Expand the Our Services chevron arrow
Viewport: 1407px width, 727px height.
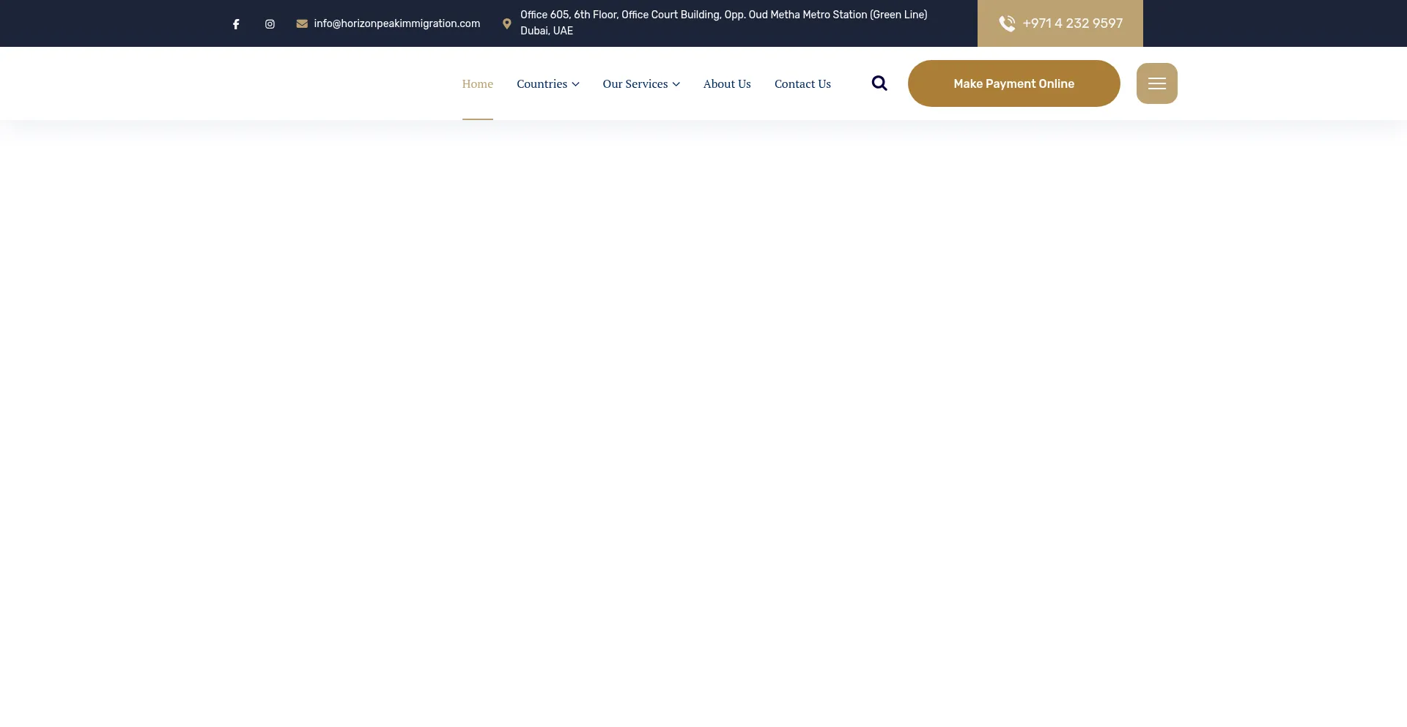pyautogui.click(x=676, y=84)
